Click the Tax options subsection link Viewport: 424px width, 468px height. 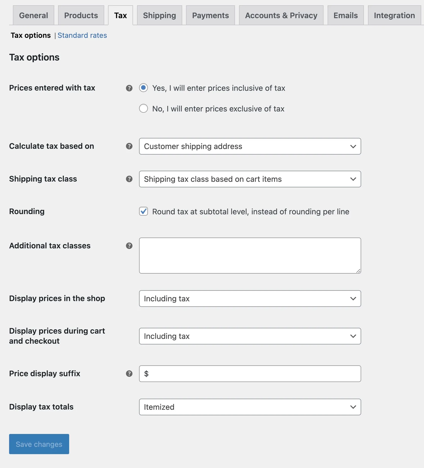pos(31,35)
